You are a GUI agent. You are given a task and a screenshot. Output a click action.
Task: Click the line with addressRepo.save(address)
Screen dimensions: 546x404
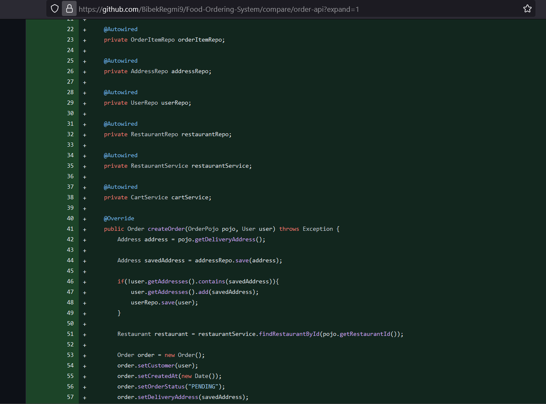click(x=200, y=260)
